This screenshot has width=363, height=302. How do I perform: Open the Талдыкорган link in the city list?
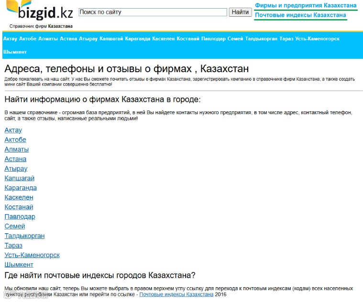pos(24,236)
